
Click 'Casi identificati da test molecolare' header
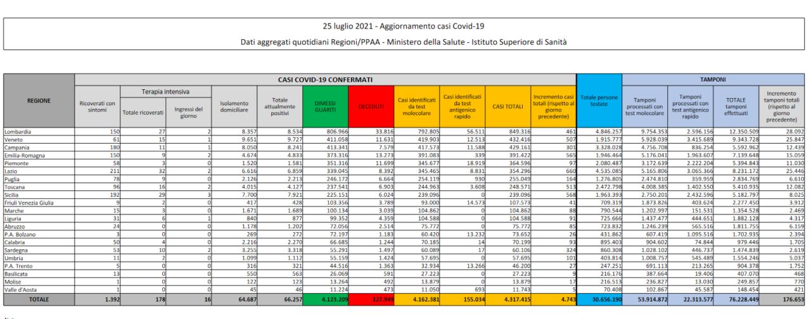coord(417,107)
